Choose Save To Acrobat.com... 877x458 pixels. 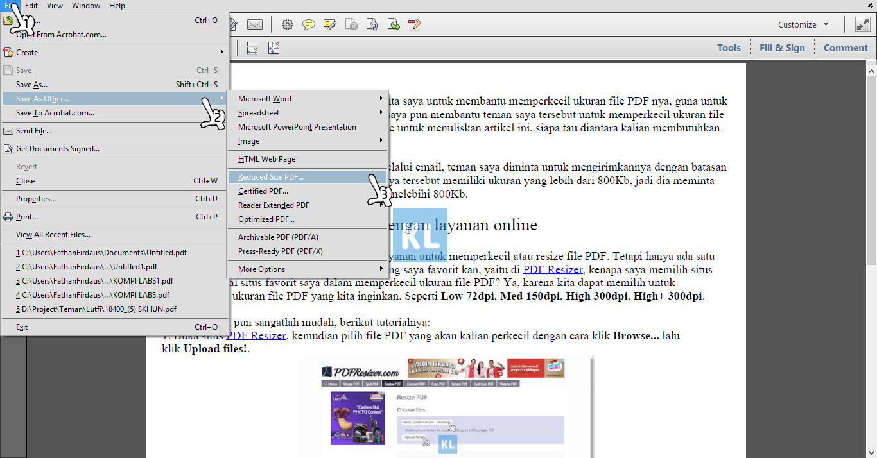(x=115, y=113)
